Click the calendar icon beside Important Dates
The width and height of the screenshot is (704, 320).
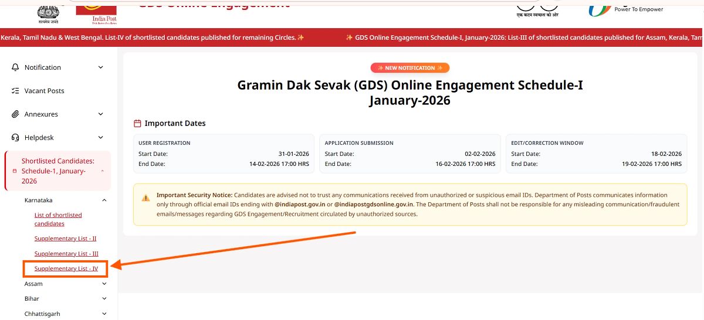[137, 124]
